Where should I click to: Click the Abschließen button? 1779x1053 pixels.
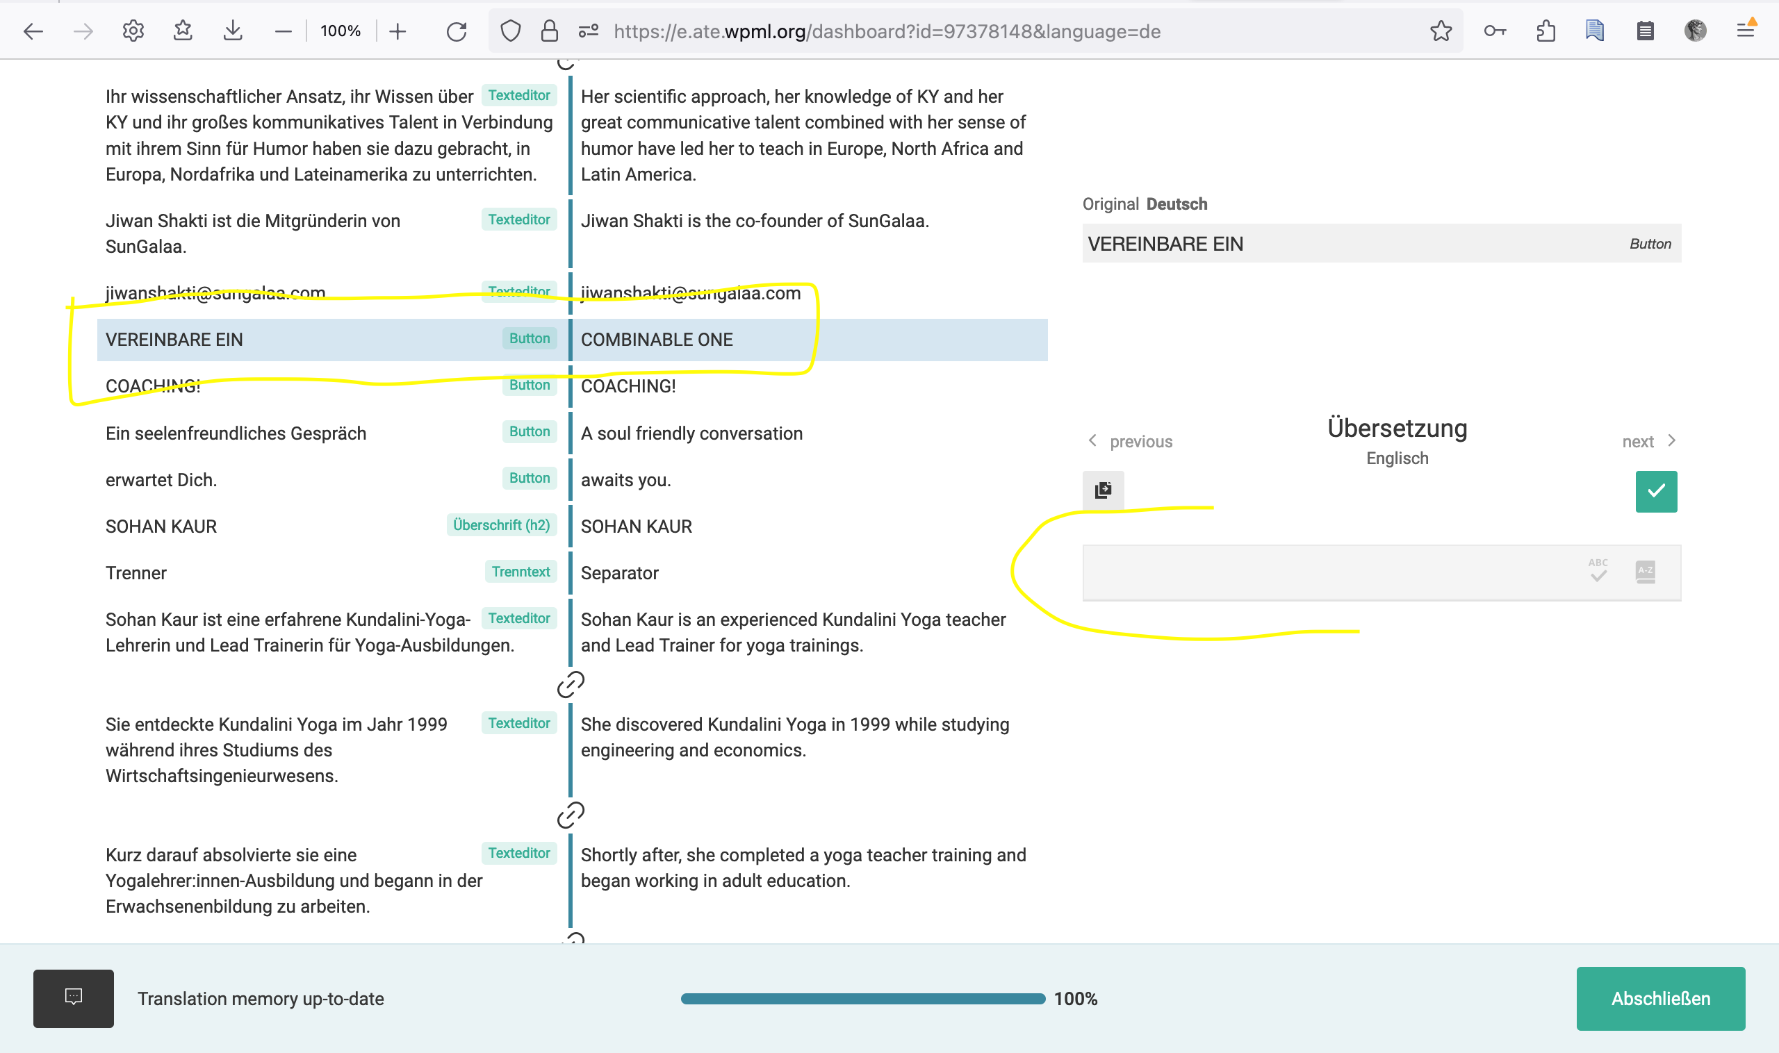pos(1659,997)
